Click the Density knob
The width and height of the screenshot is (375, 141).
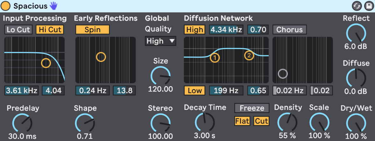(x=287, y=123)
